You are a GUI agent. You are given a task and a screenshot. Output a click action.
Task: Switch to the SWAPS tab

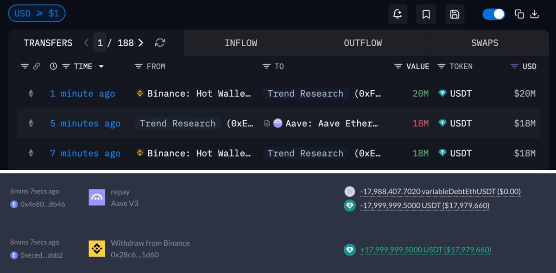coord(485,43)
